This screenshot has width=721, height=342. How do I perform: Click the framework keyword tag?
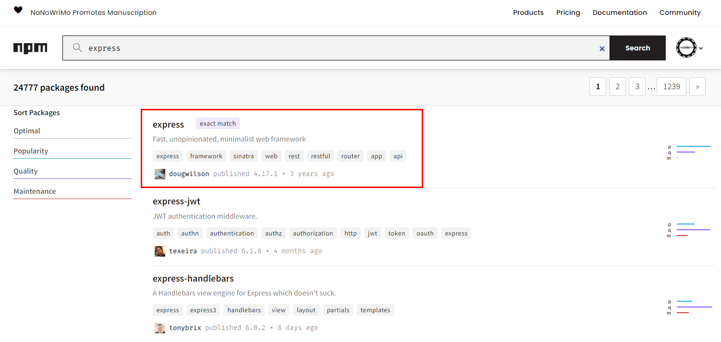[x=206, y=156]
